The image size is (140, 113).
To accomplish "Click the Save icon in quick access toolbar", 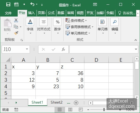I will coord(8,4).
